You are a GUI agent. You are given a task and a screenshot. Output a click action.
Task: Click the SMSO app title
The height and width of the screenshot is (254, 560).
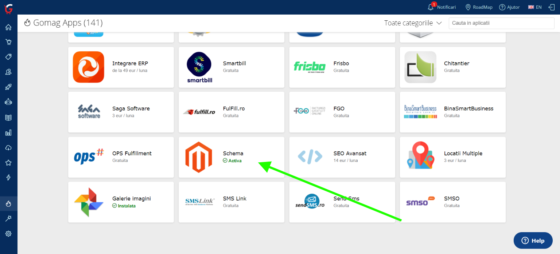[x=452, y=199]
